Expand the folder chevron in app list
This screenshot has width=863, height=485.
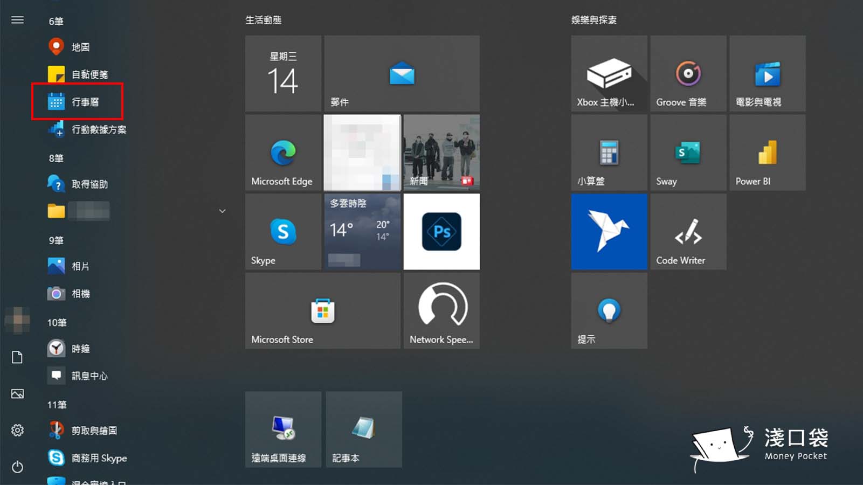[x=222, y=211]
